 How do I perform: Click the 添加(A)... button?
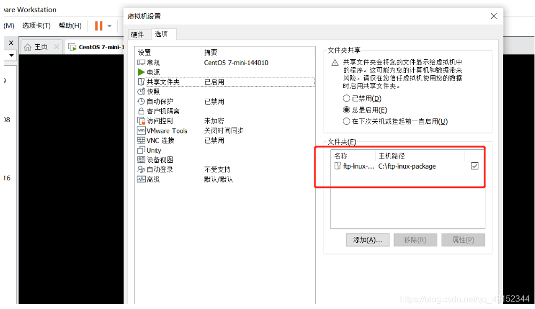367,240
